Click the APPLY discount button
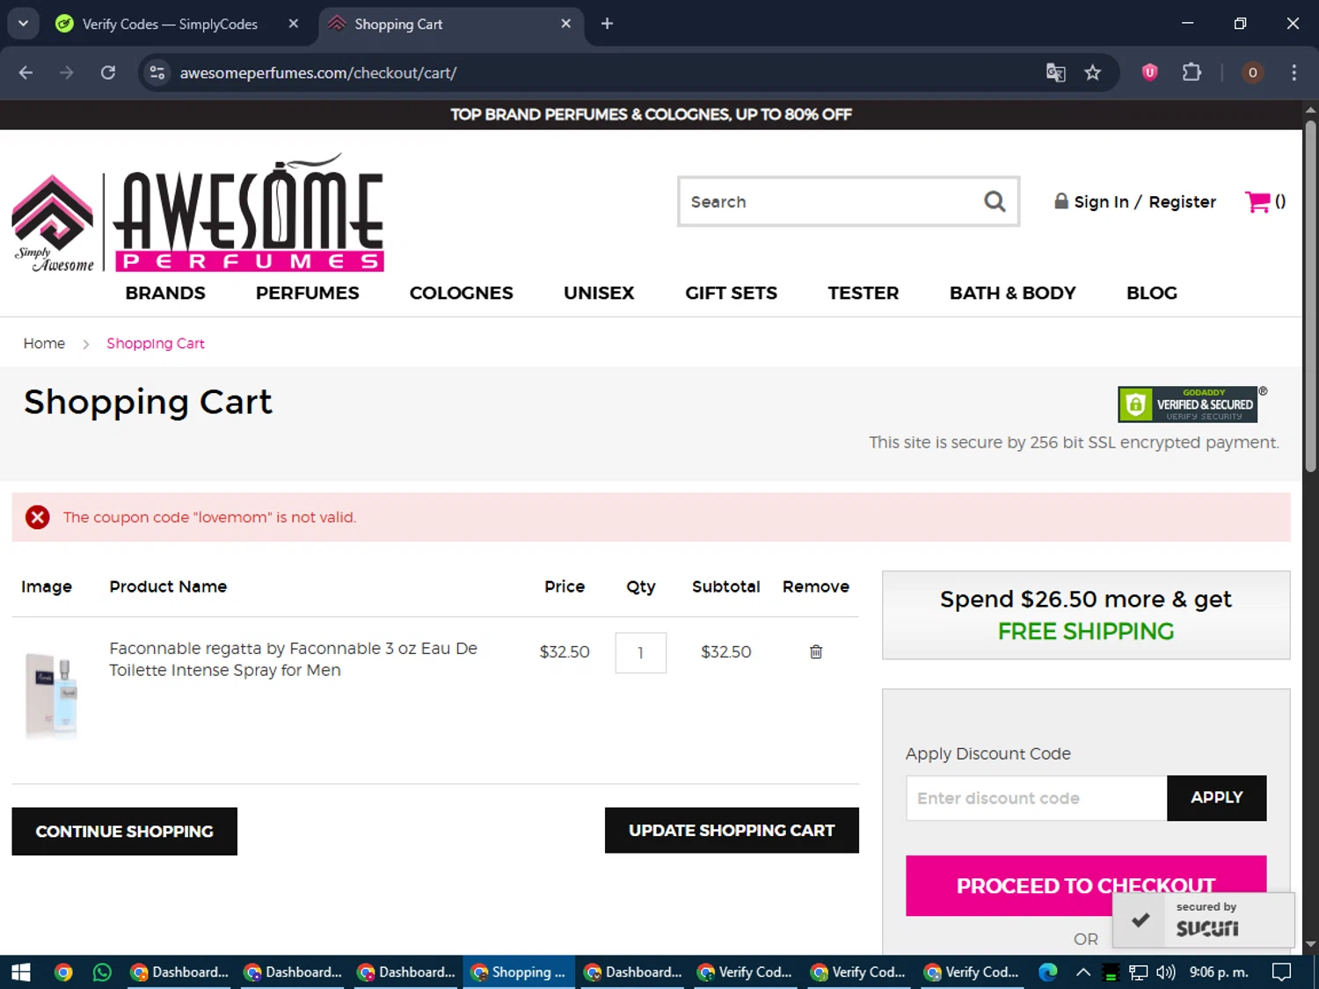 click(1216, 797)
